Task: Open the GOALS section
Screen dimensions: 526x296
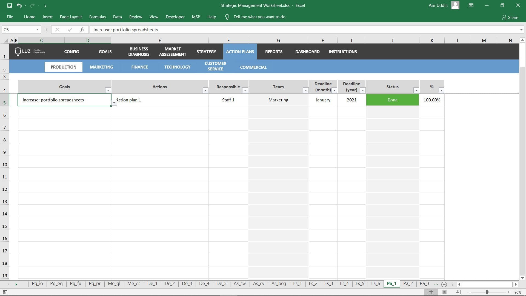Action: point(105,51)
